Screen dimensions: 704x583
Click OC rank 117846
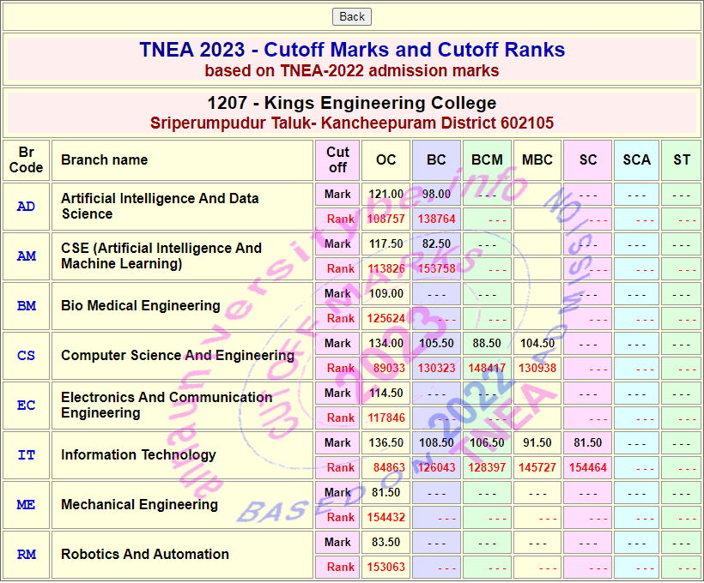pyautogui.click(x=385, y=418)
